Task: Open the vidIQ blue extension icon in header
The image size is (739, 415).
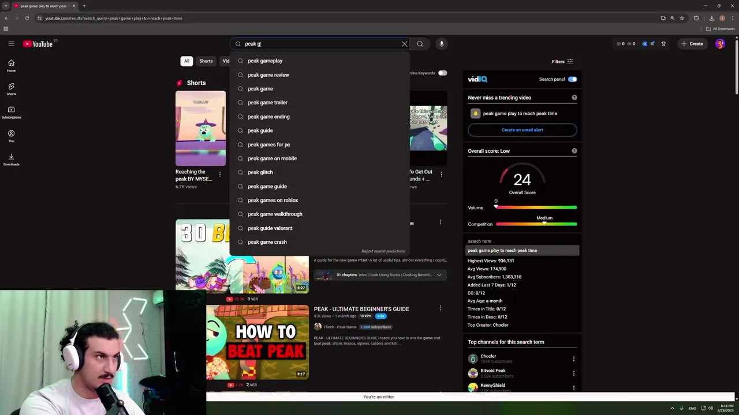Action: [x=644, y=44]
